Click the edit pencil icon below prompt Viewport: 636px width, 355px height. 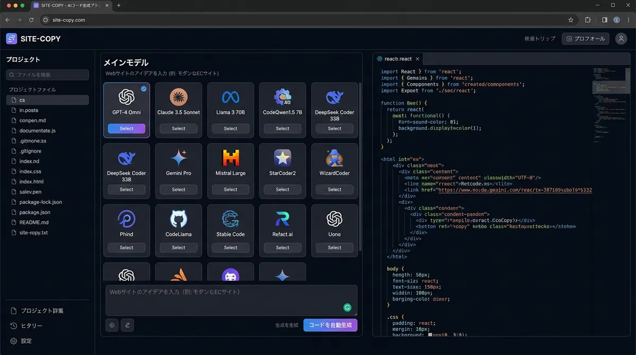coord(127,325)
